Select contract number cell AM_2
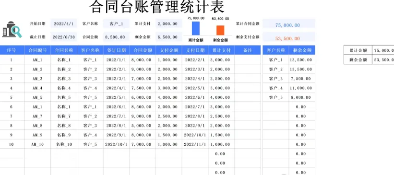 37,70
